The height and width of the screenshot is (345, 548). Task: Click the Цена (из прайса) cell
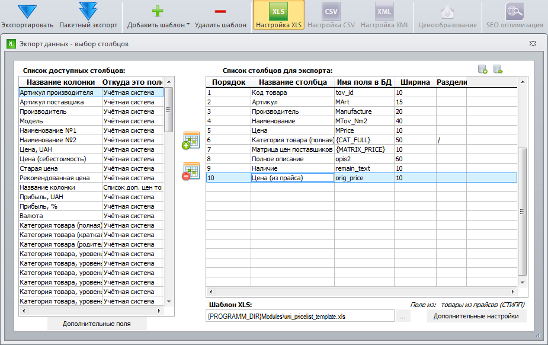pyautogui.click(x=293, y=178)
